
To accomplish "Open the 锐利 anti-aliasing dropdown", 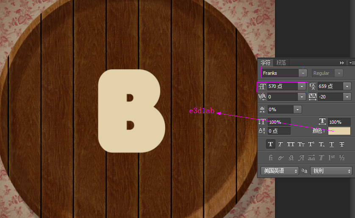I will click(331, 171).
